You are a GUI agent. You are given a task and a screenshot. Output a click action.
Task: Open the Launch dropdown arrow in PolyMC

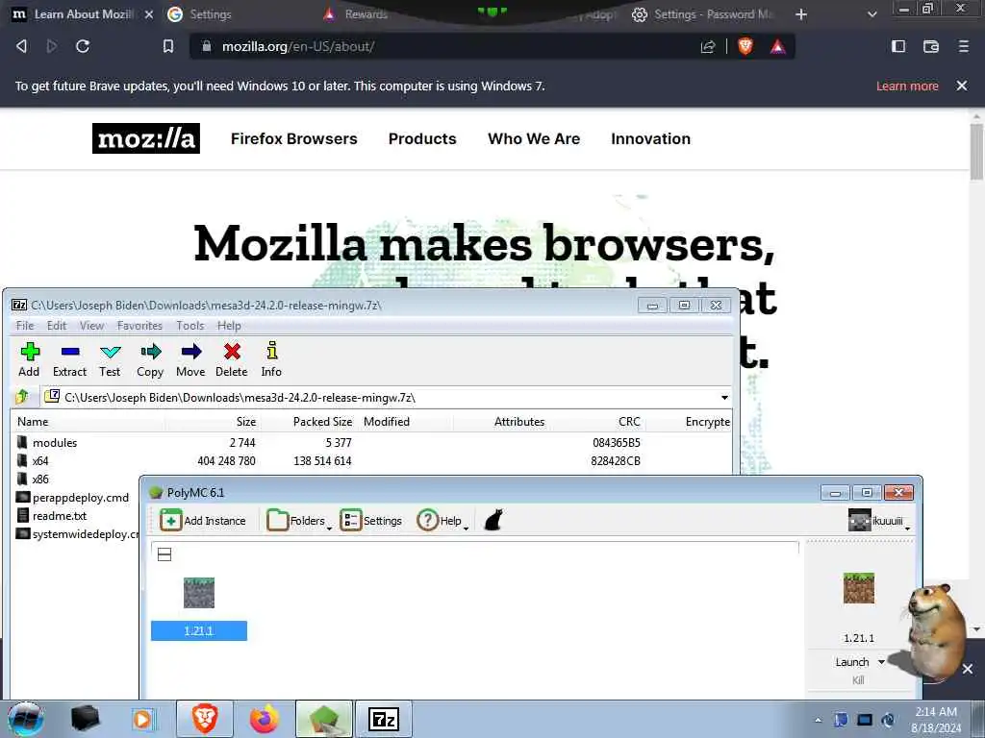tap(881, 662)
